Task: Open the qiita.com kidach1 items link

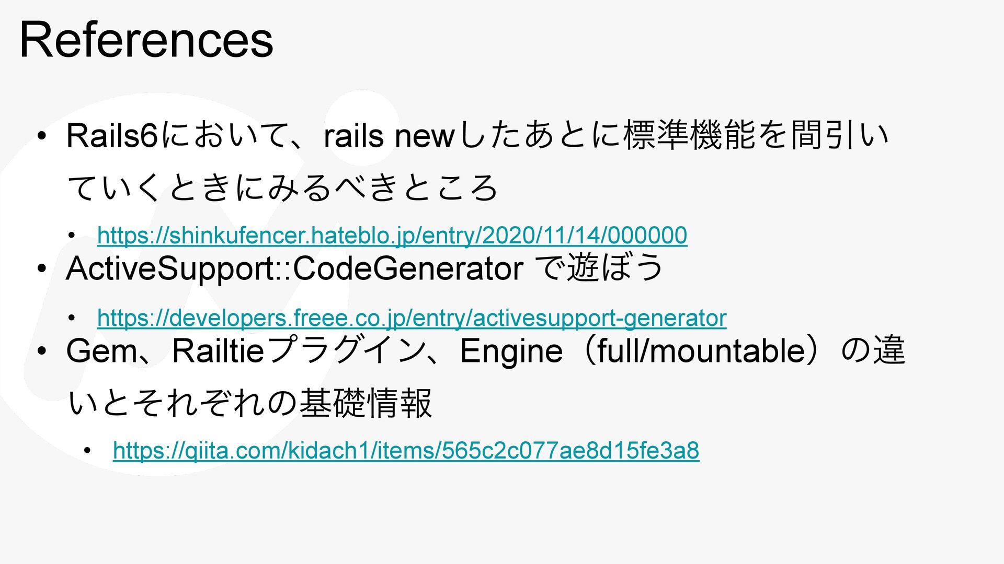Action: (x=406, y=451)
